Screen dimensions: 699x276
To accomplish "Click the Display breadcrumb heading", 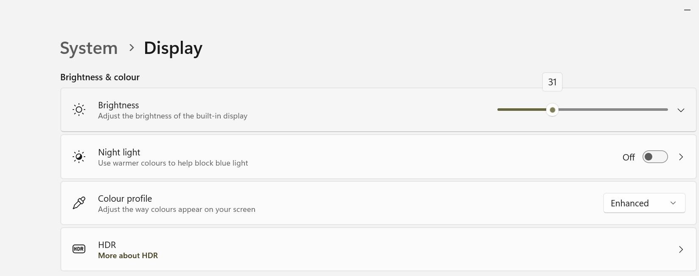I will [x=173, y=48].
